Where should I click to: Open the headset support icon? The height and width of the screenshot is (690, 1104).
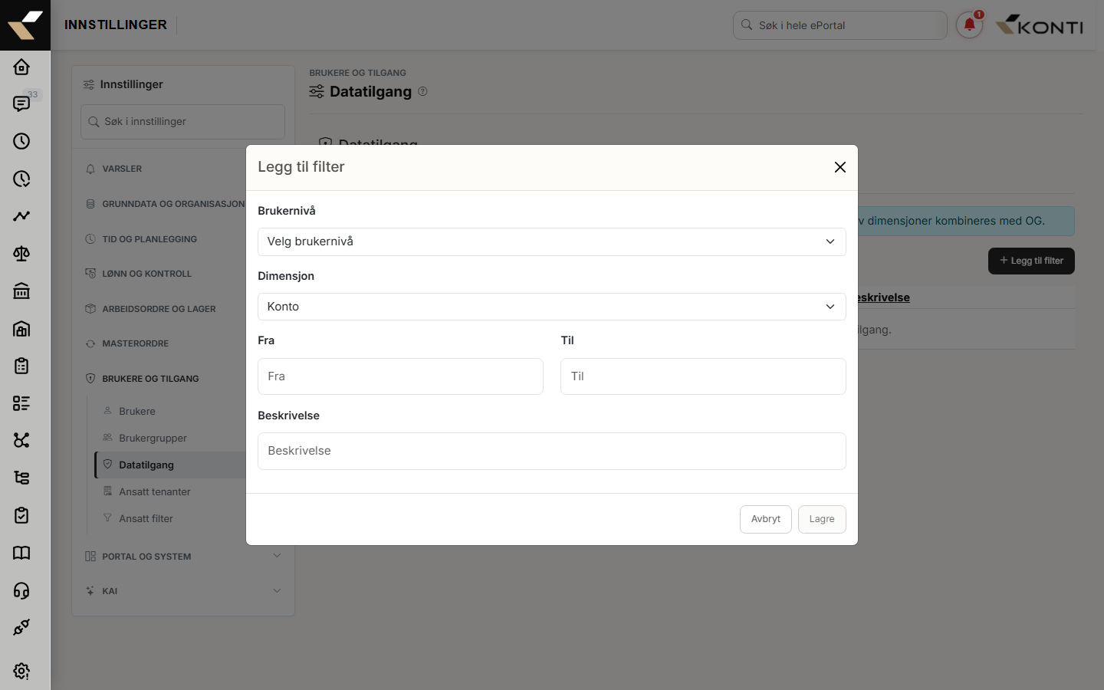point(21,590)
